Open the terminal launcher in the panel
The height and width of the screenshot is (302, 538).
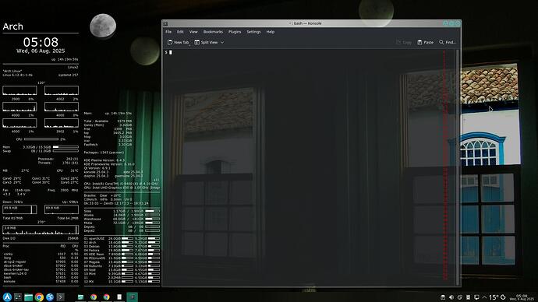click(x=60, y=297)
